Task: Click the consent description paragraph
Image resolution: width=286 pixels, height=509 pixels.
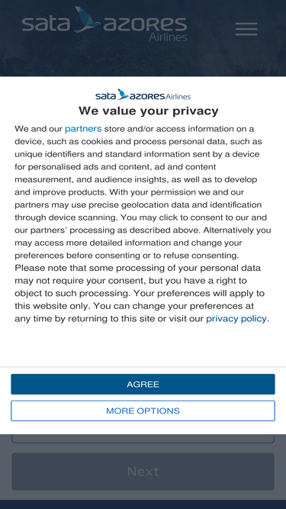Action: point(143,224)
